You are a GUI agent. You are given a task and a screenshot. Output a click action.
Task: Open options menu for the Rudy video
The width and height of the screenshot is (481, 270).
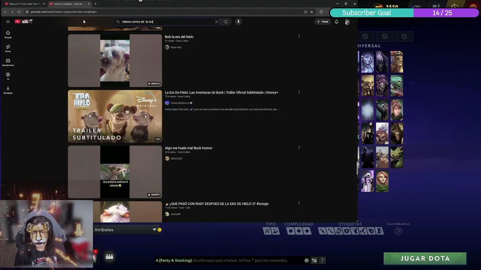pyautogui.click(x=299, y=203)
